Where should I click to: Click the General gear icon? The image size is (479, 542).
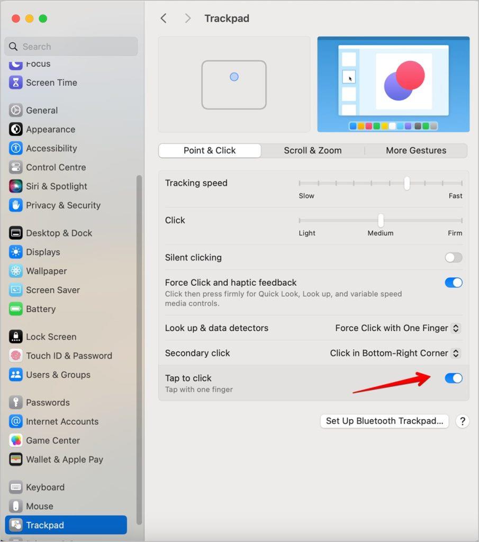15,110
